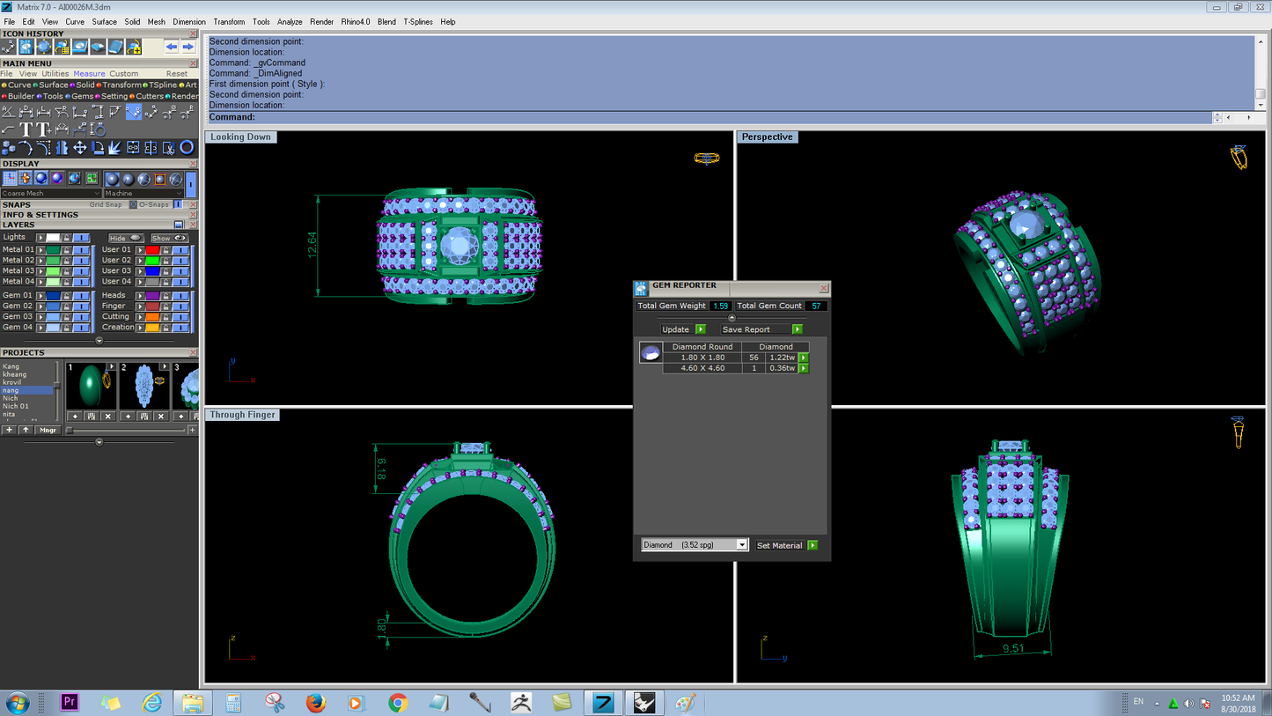Expand the Layers panel with bottom arrow

tap(99, 340)
